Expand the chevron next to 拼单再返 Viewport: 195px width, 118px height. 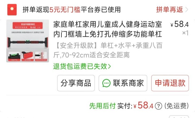187,9
